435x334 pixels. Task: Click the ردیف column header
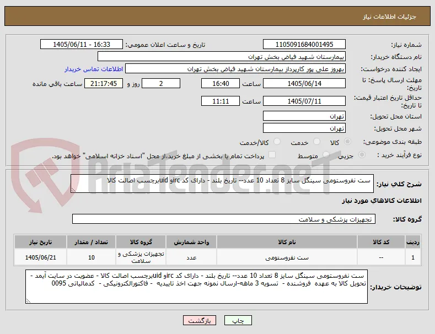pyautogui.click(x=413, y=242)
